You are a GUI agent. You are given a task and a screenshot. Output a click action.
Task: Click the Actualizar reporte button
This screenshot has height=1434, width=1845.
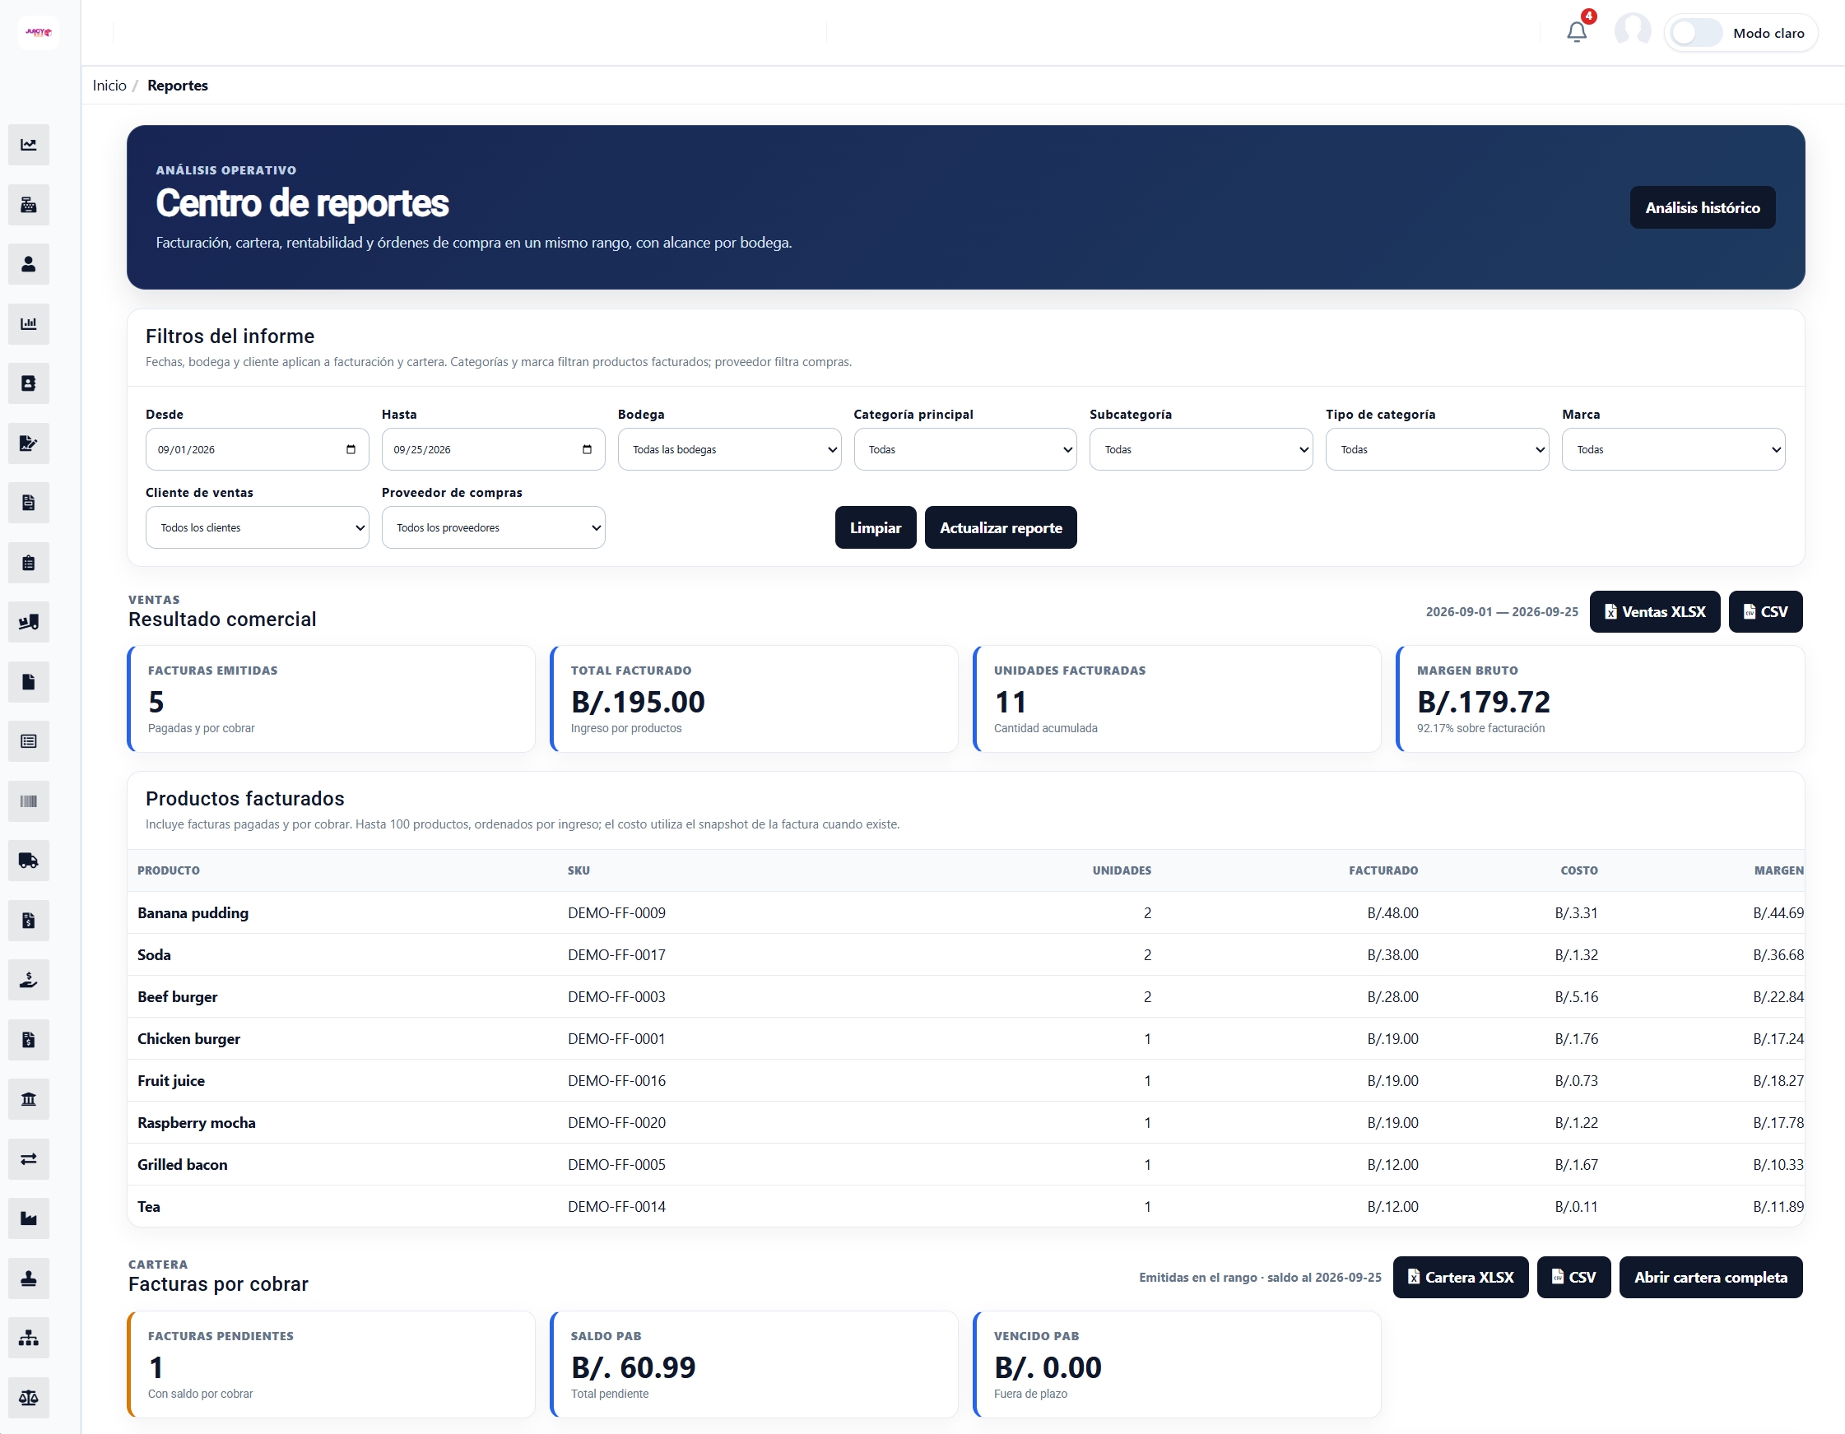click(x=1001, y=528)
